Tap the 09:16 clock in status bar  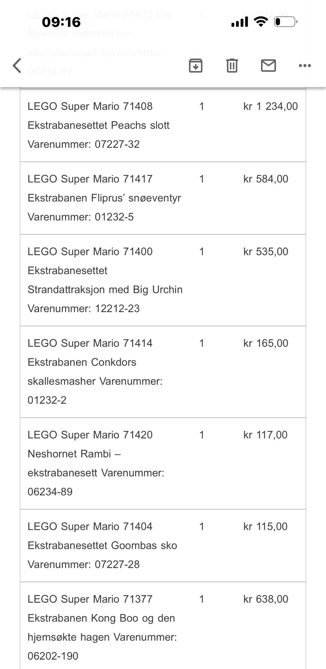tap(61, 22)
